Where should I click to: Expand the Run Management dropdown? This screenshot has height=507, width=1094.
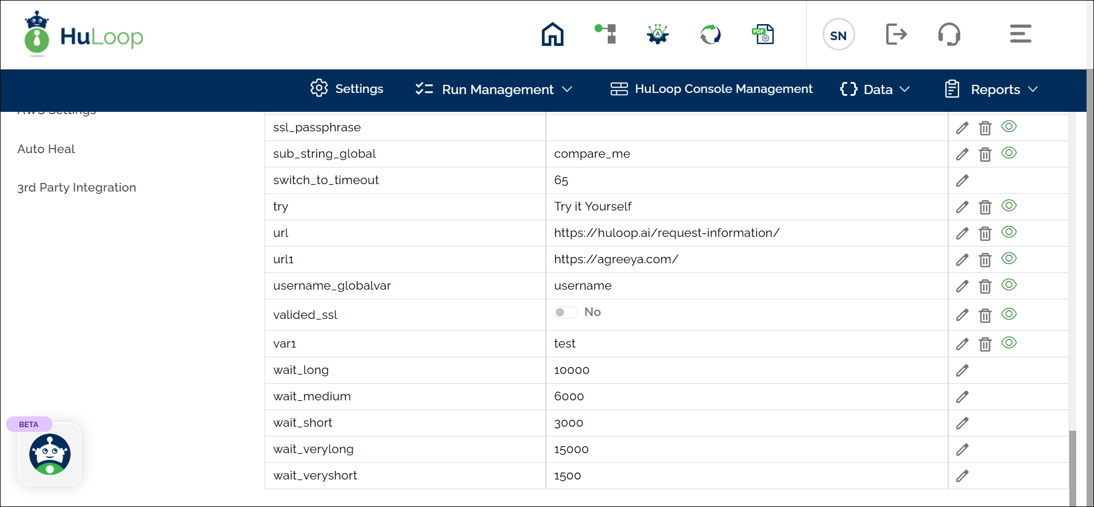tap(494, 89)
